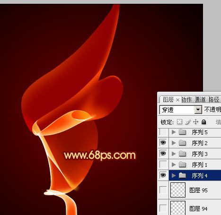Viewport: 221px width, 215px height.
Task: Hide the 序列 2 group eye toggle
Action: point(163,143)
